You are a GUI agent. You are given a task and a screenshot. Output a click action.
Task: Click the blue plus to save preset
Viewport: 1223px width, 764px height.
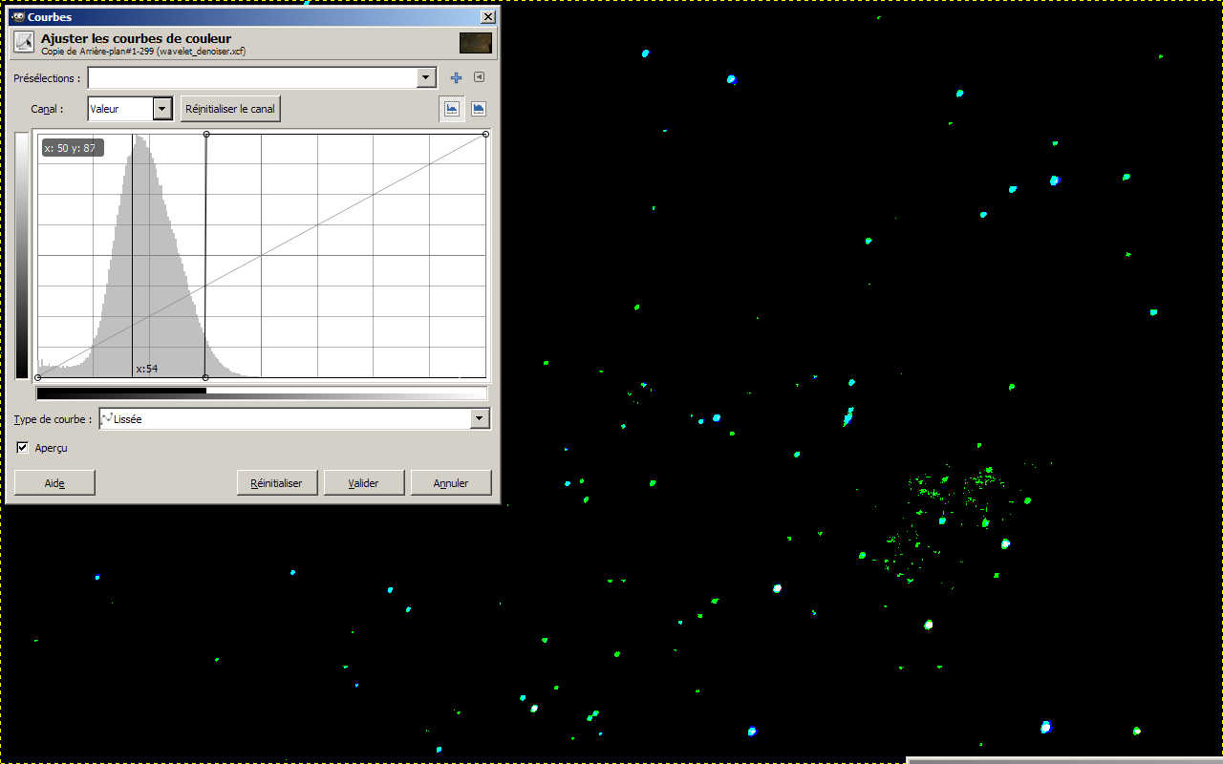click(x=456, y=78)
